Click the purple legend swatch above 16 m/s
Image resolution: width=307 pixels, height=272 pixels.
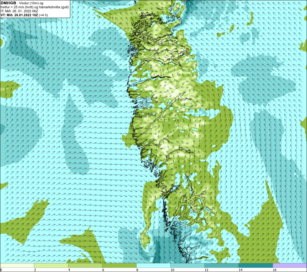pos(290,265)
